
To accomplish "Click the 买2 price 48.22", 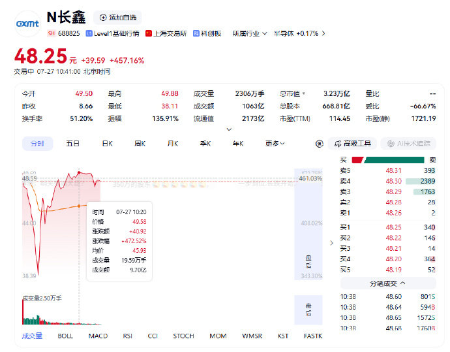I will 393,238.
